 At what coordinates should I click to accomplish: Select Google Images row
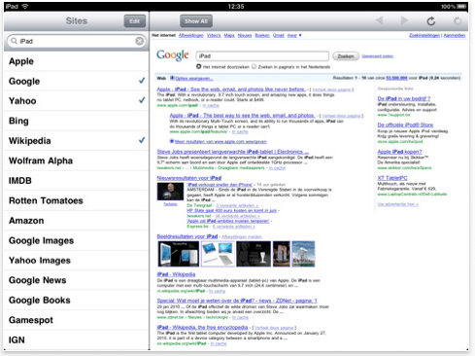(77, 240)
